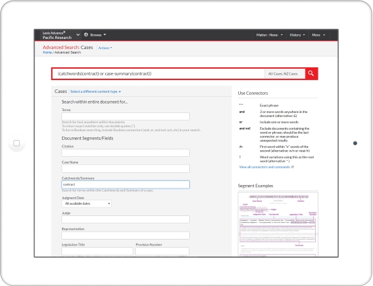Open the History menu
Image resolution: width=373 pixels, height=286 pixels.
(x=297, y=35)
